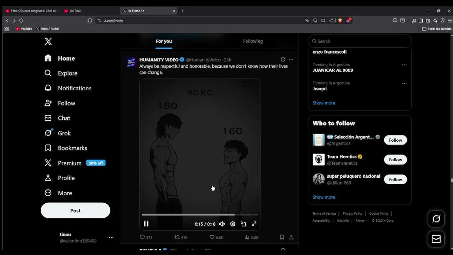The width and height of the screenshot is (453, 255).
Task: Reply to the post with 372 comments
Action: 146,237
